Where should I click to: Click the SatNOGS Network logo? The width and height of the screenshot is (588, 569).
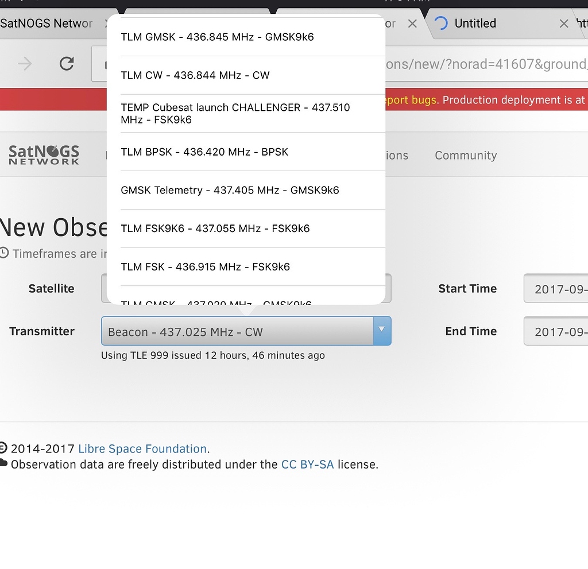(x=44, y=154)
